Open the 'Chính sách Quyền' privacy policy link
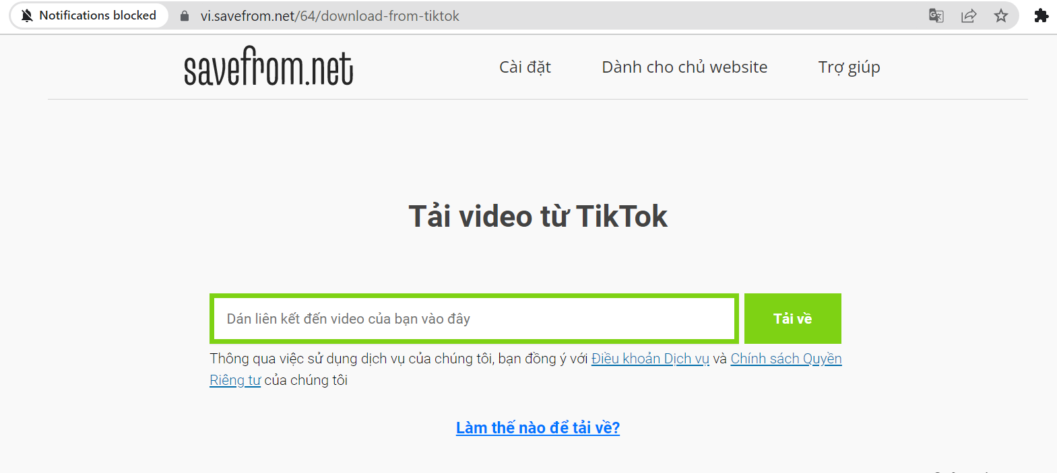Viewport: 1057px width, 473px height. 786,359
